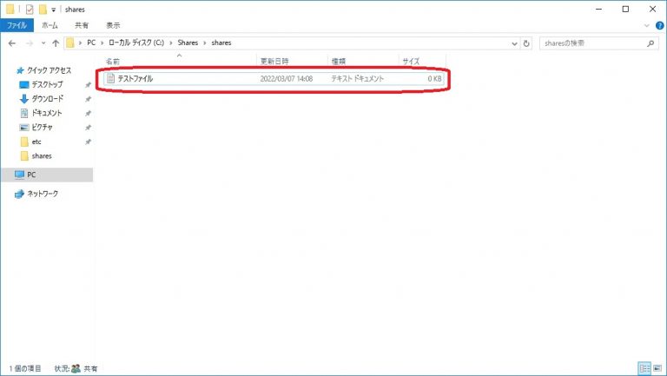Click the blue Help question mark icon
This screenshot has width=667, height=376.
pyautogui.click(x=659, y=25)
